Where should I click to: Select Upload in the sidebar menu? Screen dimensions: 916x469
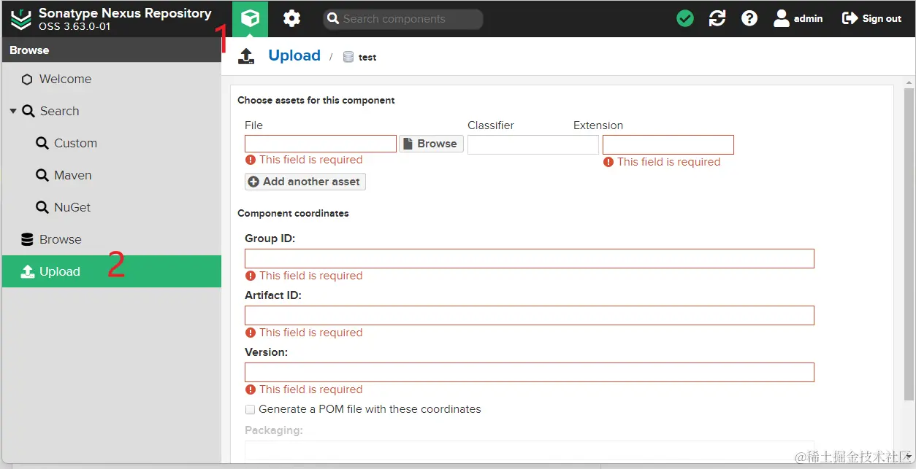coord(59,271)
